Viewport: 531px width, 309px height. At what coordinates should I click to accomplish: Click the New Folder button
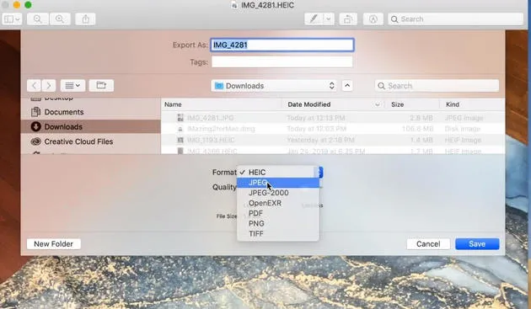tap(53, 244)
